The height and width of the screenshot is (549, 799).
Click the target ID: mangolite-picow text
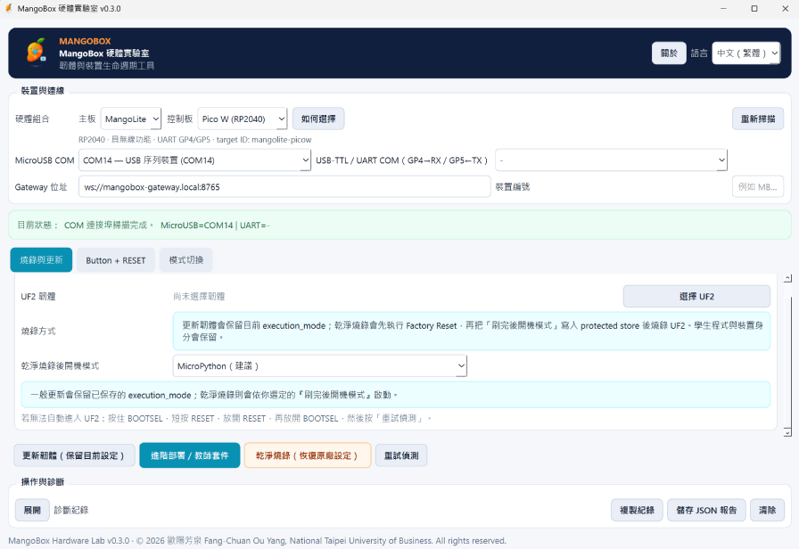(x=264, y=140)
